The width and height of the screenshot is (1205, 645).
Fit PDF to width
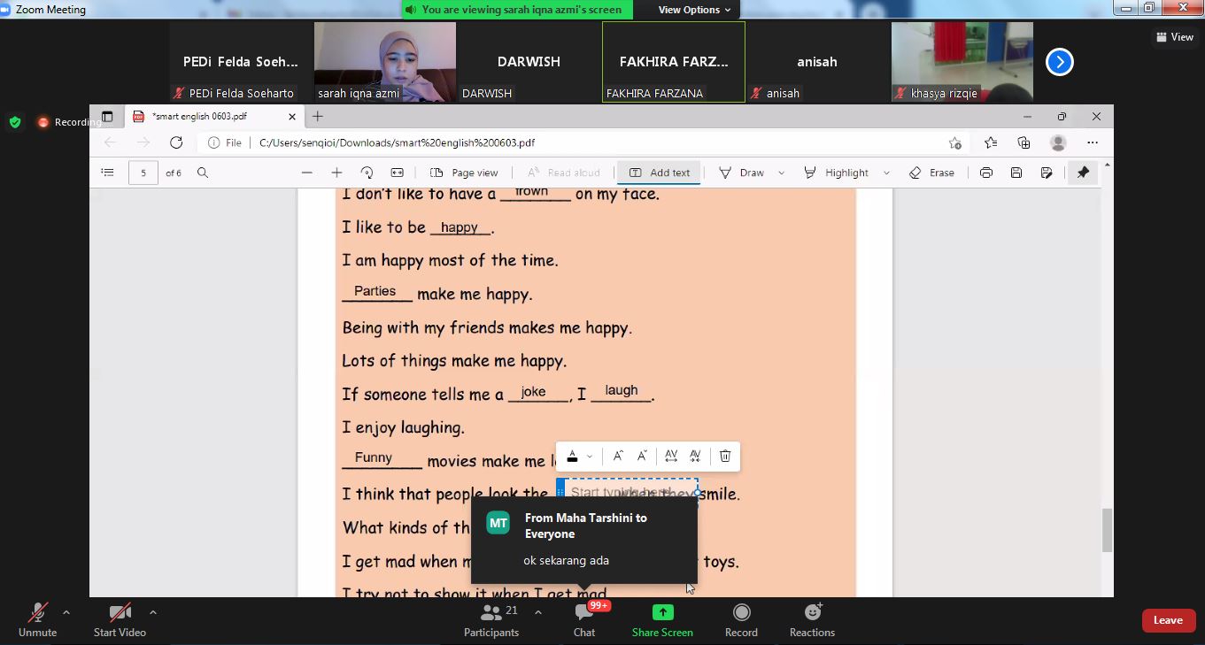[398, 173]
